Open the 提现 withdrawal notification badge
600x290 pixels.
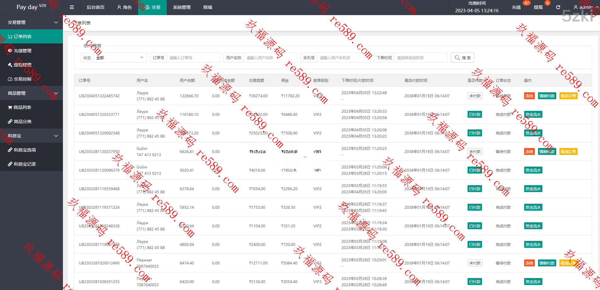[538, 7]
